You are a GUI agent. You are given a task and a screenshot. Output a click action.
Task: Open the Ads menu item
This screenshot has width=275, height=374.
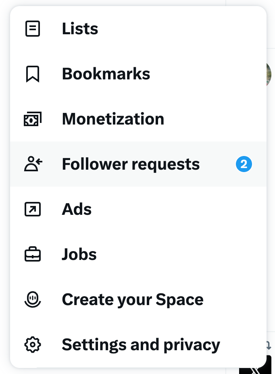point(77,209)
